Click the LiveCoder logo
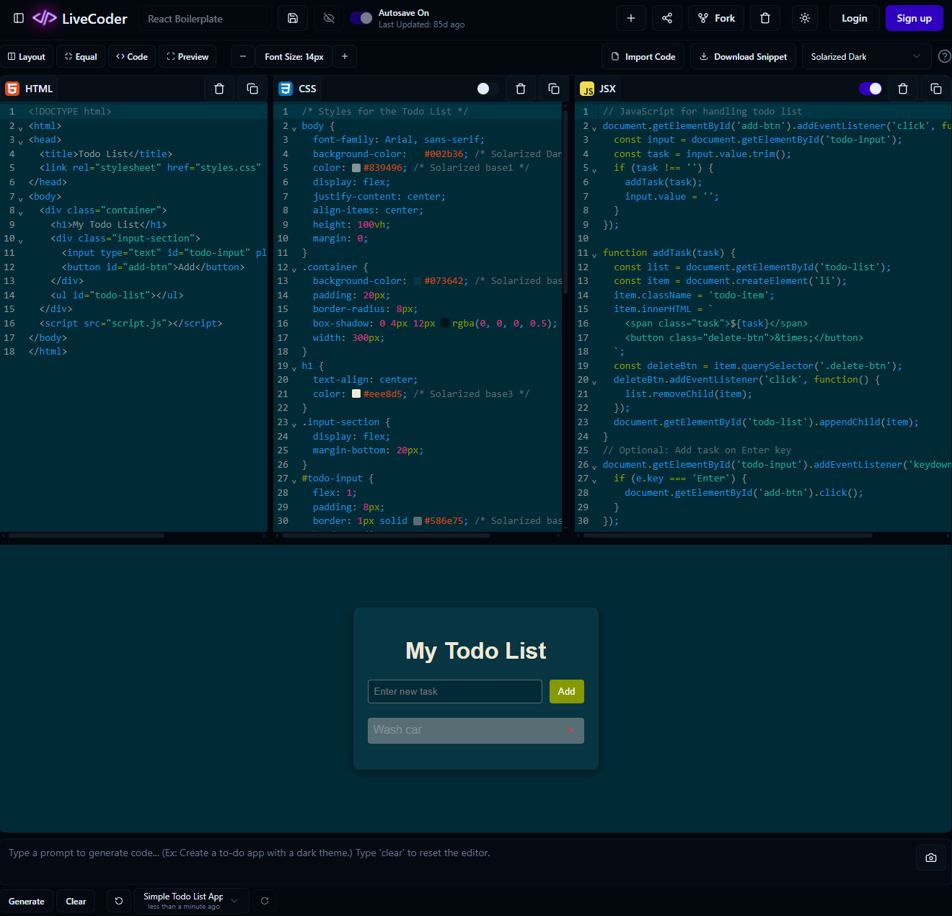This screenshot has height=916, width=952. pyautogui.click(x=80, y=18)
